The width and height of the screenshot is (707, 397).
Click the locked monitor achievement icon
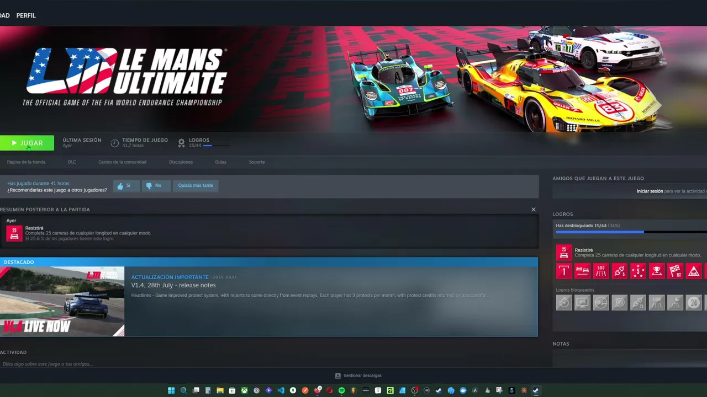click(582, 303)
